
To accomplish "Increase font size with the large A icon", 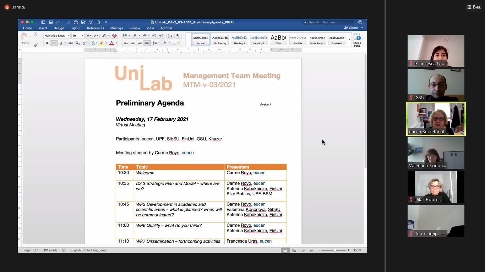I will click(89, 36).
